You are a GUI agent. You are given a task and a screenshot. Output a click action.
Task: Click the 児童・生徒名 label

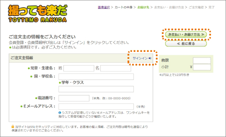[41, 68]
